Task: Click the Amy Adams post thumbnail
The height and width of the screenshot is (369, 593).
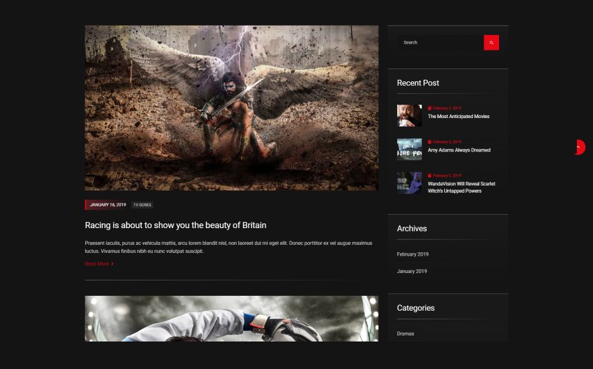Action: tap(409, 150)
